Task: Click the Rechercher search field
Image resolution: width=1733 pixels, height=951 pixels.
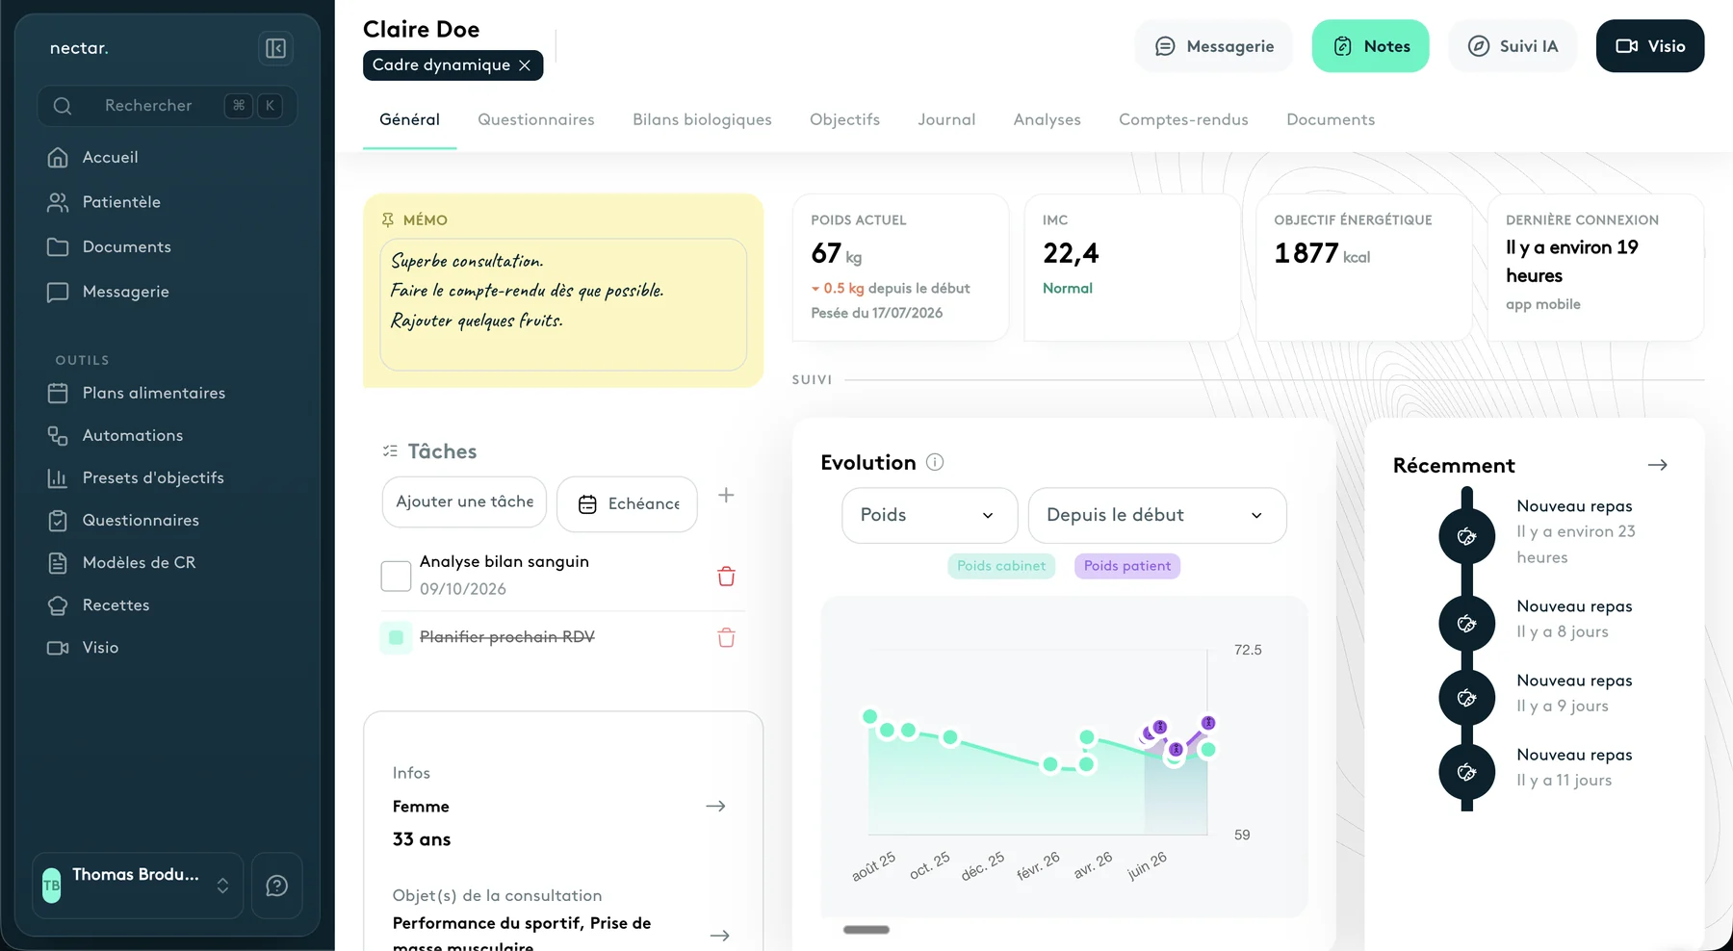Action: (168, 106)
